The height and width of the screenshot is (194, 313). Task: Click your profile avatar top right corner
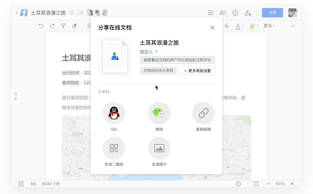[292, 13]
